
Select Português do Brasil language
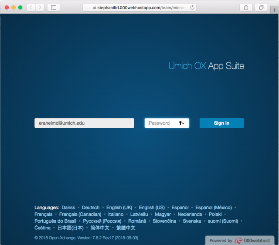tap(55, 221)
